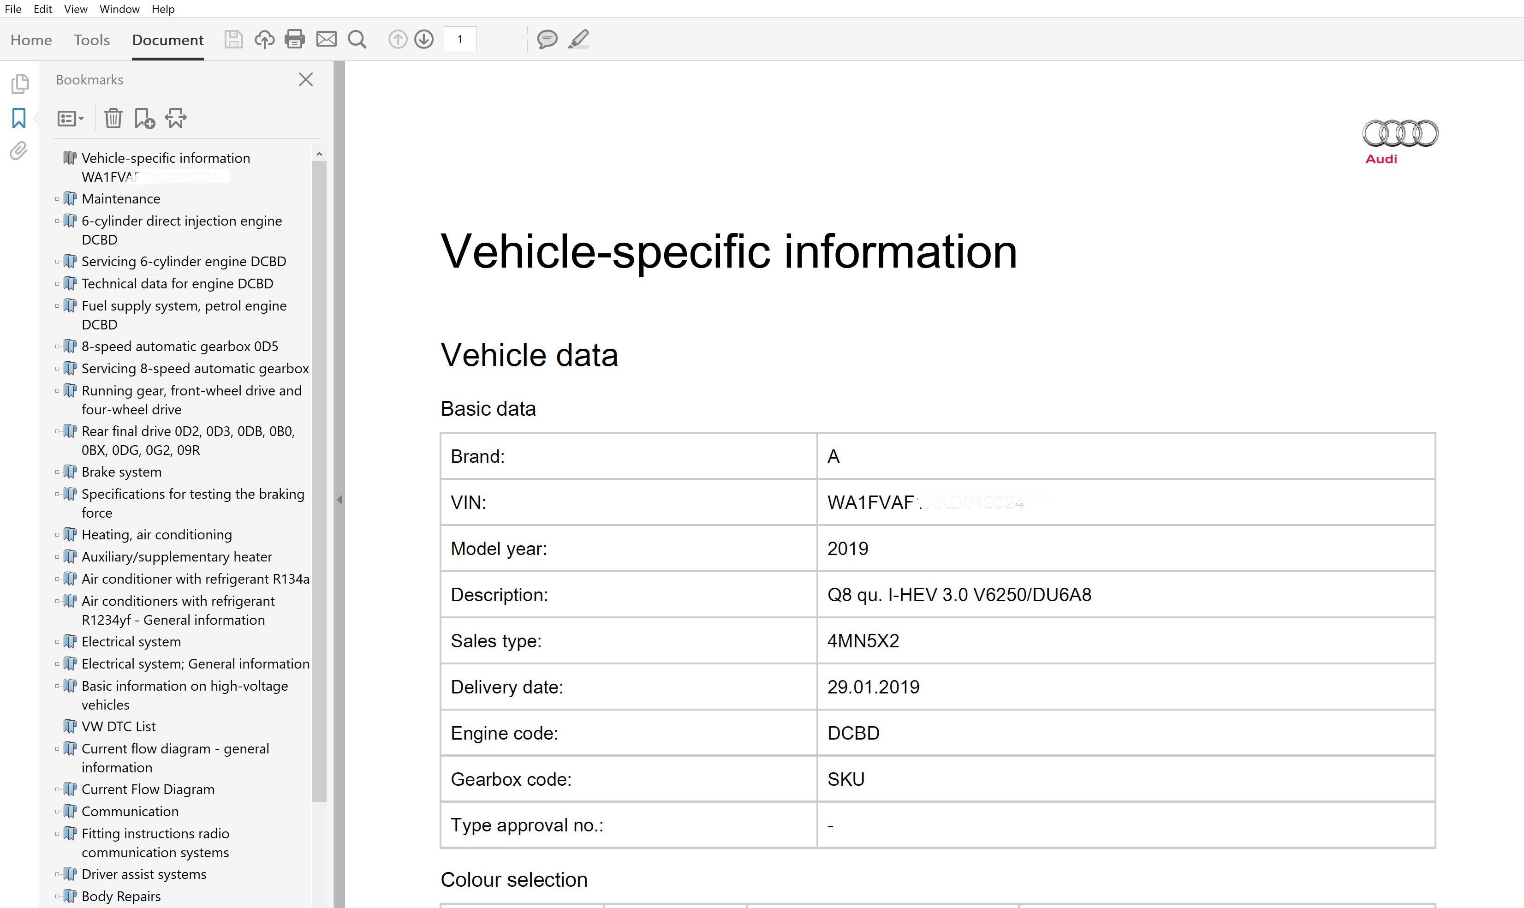Delete selected bookmark with trash icon
Image resolution: width=1524 pixels, height=908 pixels.
point(113,118)
